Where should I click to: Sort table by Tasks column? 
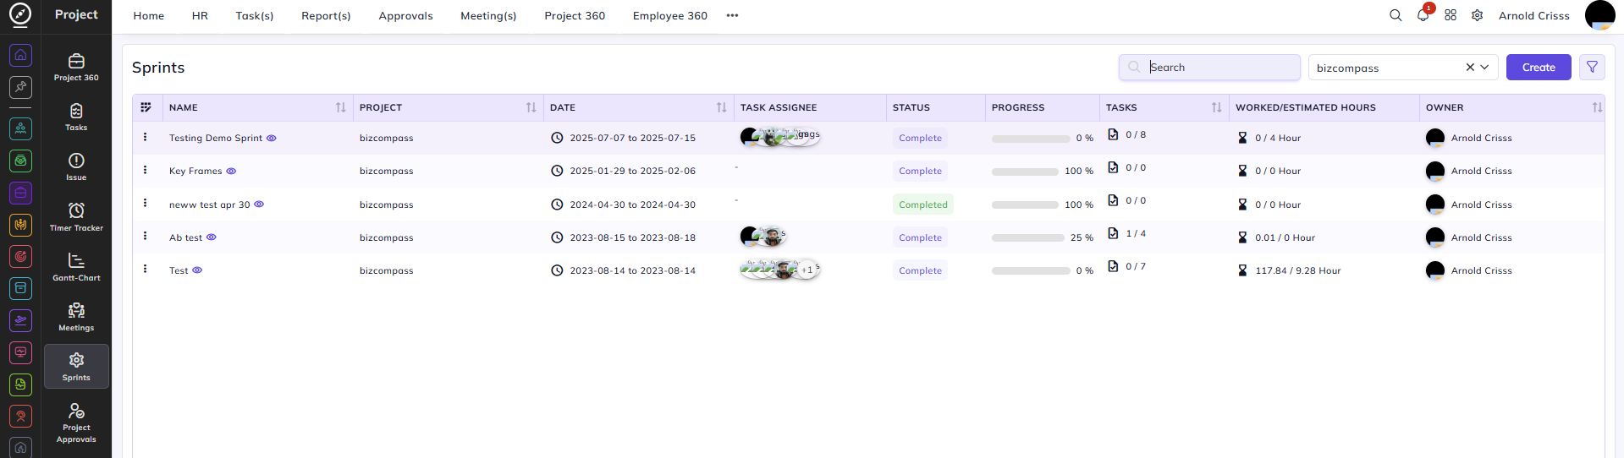point(1216,107)
